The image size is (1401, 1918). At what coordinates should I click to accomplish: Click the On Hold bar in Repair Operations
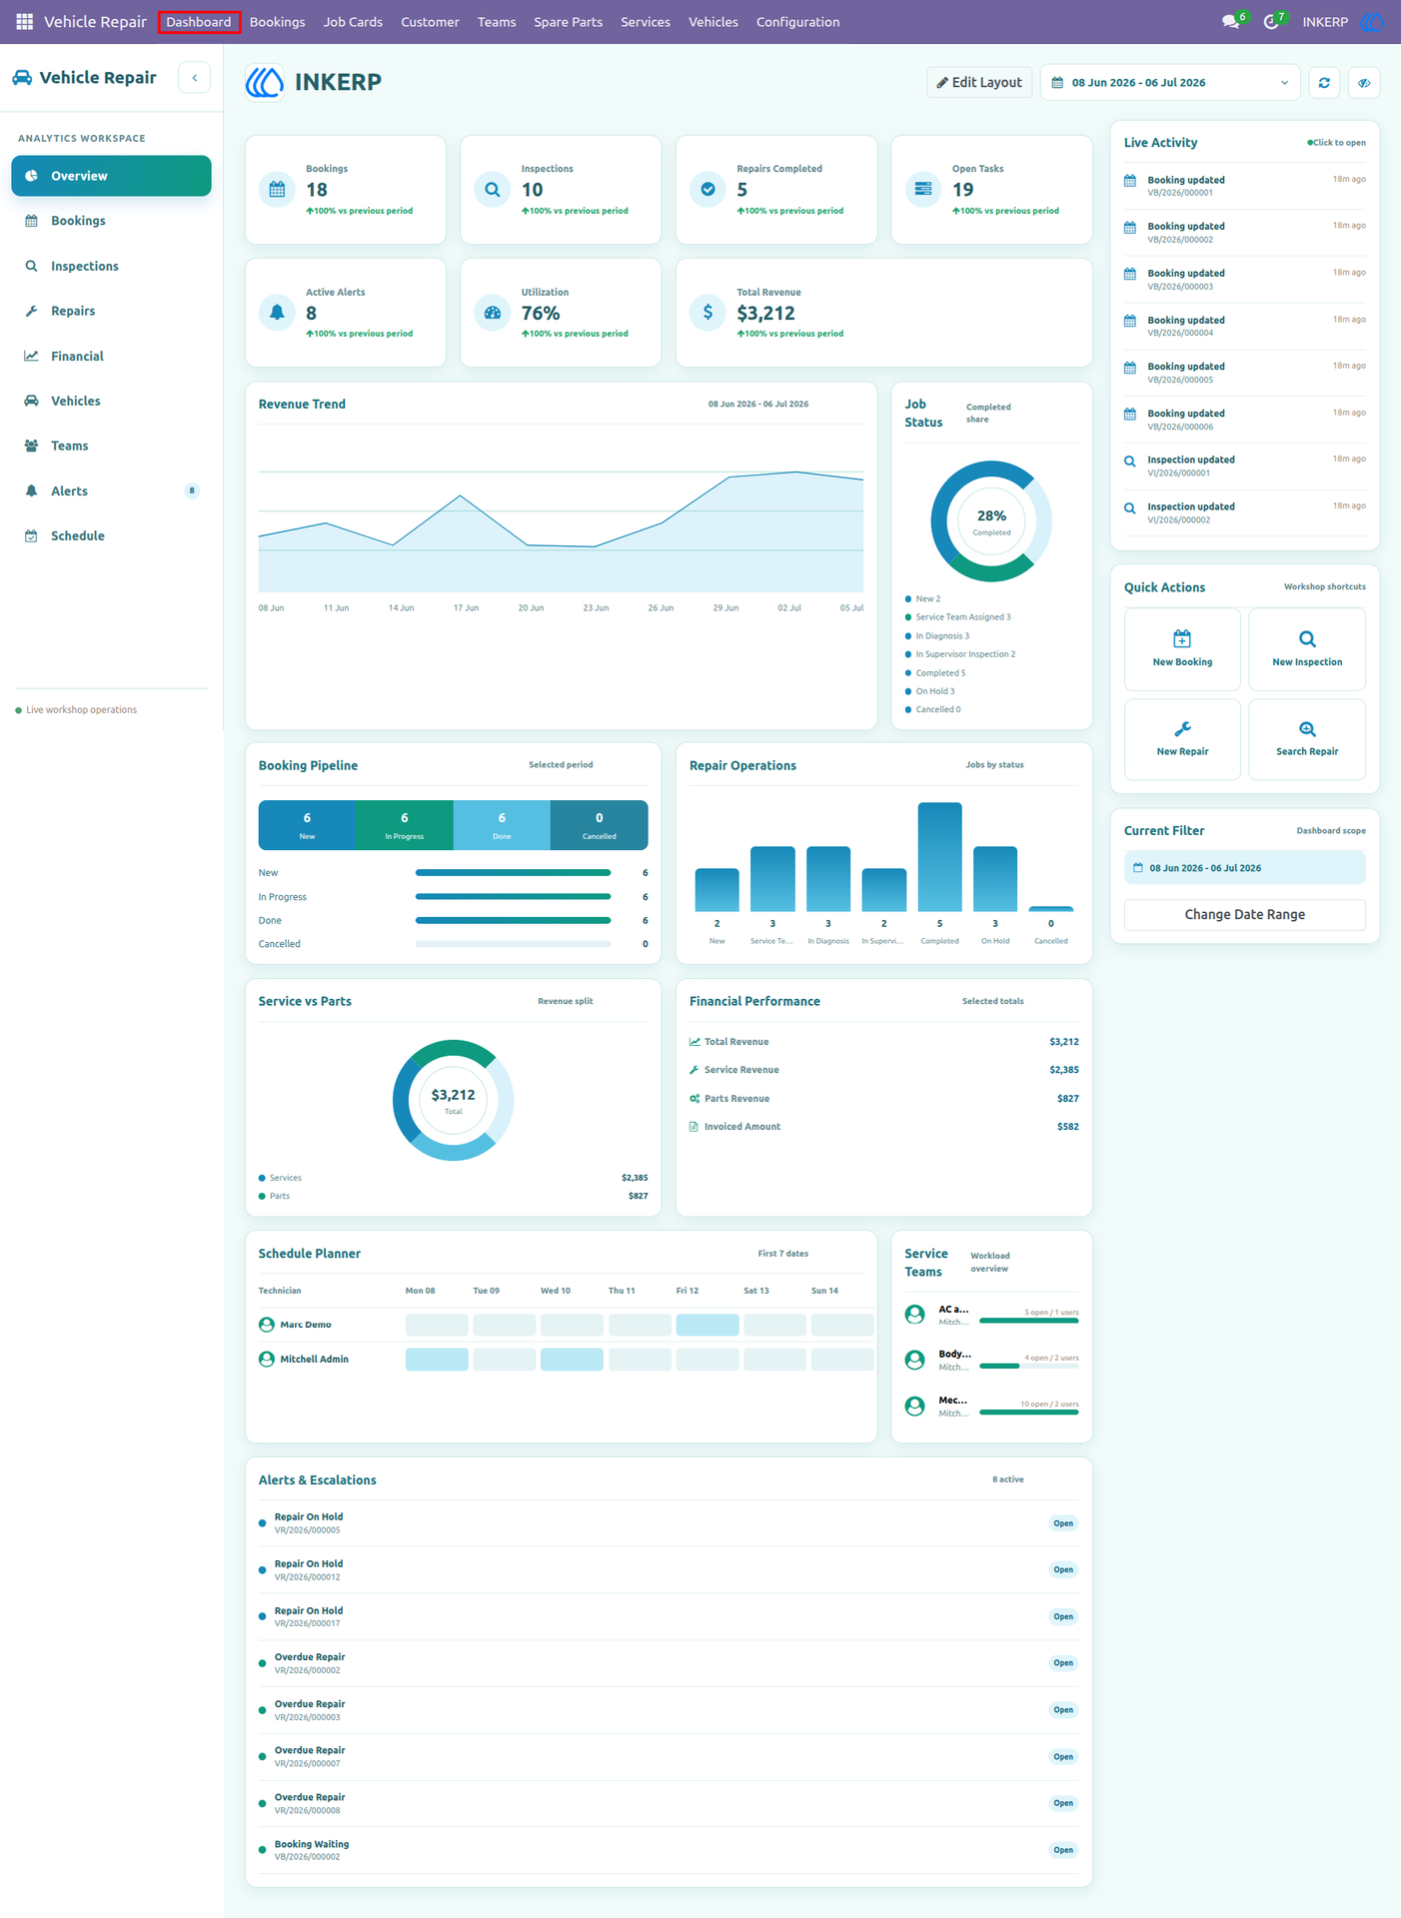pos(995,879)
